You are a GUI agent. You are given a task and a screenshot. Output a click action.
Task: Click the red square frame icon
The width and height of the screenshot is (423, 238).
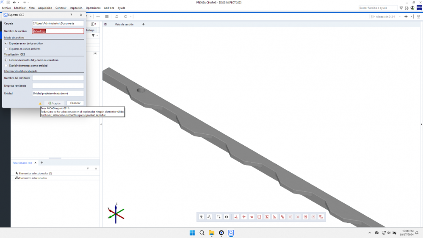[x=259, y=217]
